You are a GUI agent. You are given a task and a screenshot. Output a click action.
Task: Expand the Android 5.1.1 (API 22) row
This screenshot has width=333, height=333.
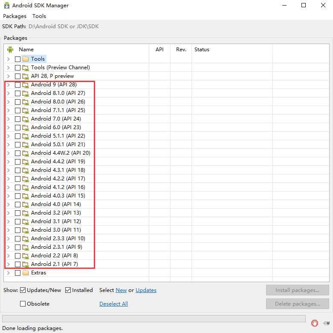click(x=9, y=136)
